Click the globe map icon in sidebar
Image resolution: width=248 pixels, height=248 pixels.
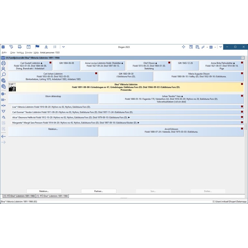[x=4, y=80]
